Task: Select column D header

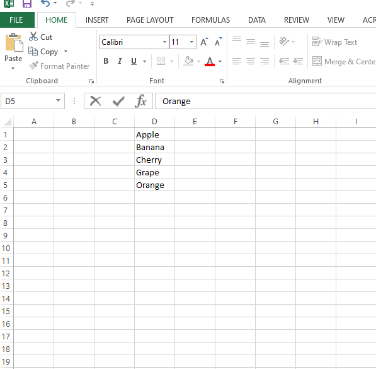Action: pyautogui.click(x=154, y=122)
